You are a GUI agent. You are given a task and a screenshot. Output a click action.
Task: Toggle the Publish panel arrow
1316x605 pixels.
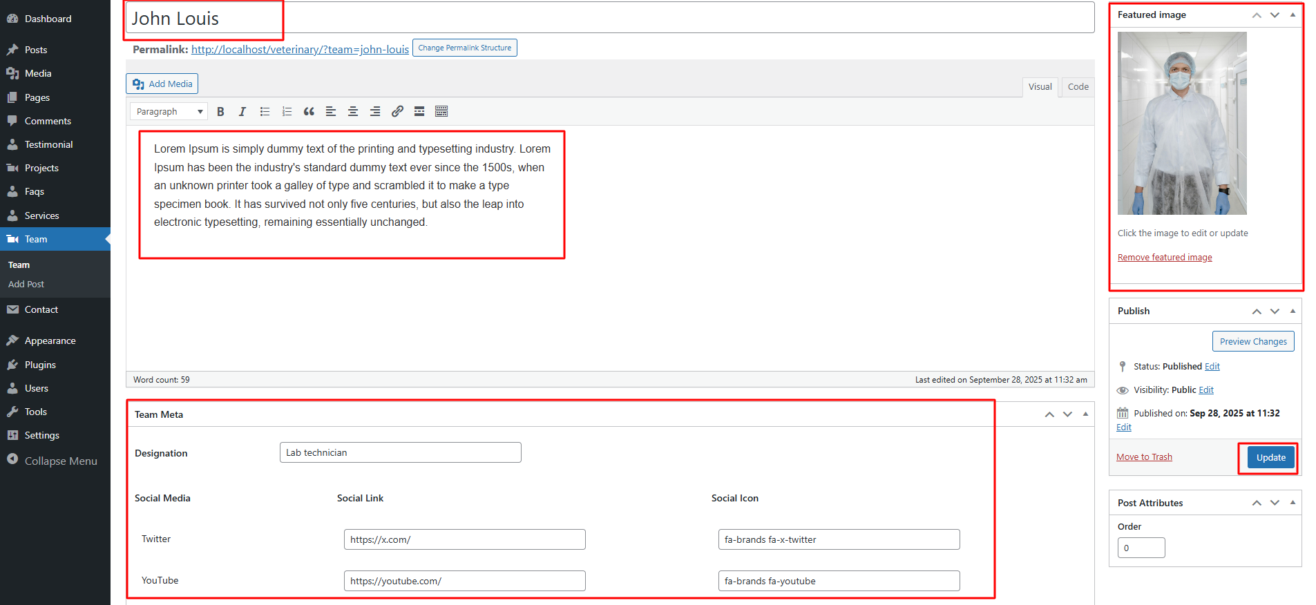1293,311
